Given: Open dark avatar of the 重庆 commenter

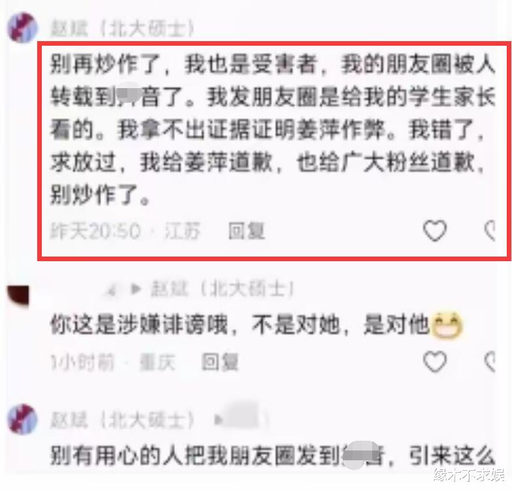Looking at the screenshot, I should click(18, 295).
